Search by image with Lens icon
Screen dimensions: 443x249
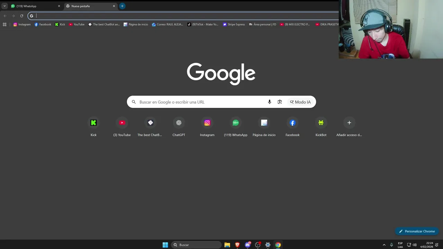tap(280, 102)
